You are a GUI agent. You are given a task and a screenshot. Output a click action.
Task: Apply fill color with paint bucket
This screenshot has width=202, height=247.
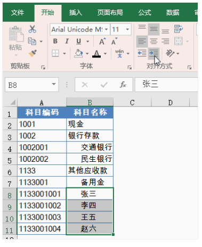click(x=78, y=53)
